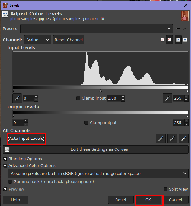
Task: Select the logarithmic histogram icon
Action: click(185, 40)
